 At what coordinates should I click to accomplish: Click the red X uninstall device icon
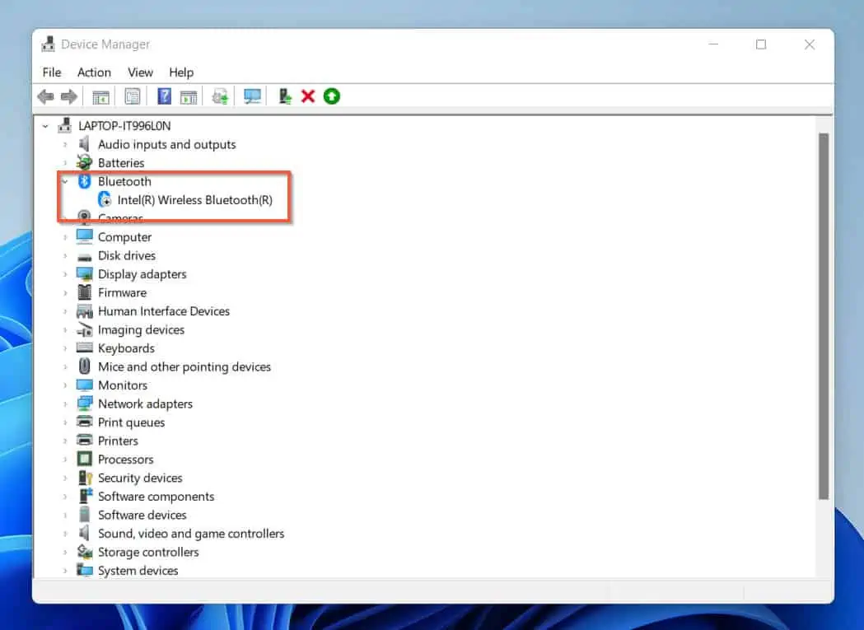(308, 96)
